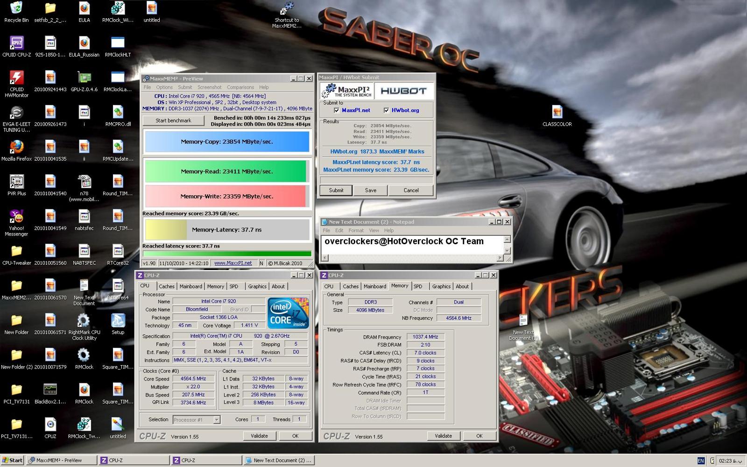Open the CPUZ disc icon on desktop
Image resolution: width=747 pixels, height=467 pixels.
pos(50,428)
